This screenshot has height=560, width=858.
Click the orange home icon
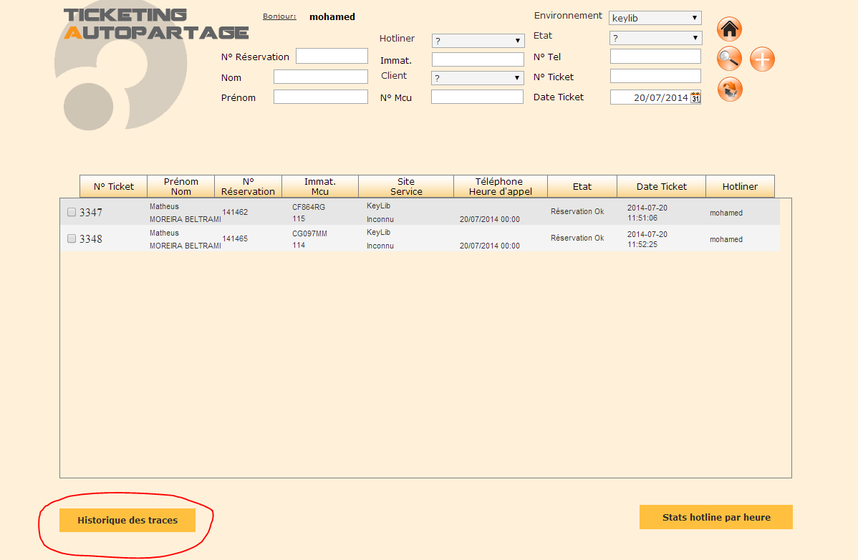point(729,29)
